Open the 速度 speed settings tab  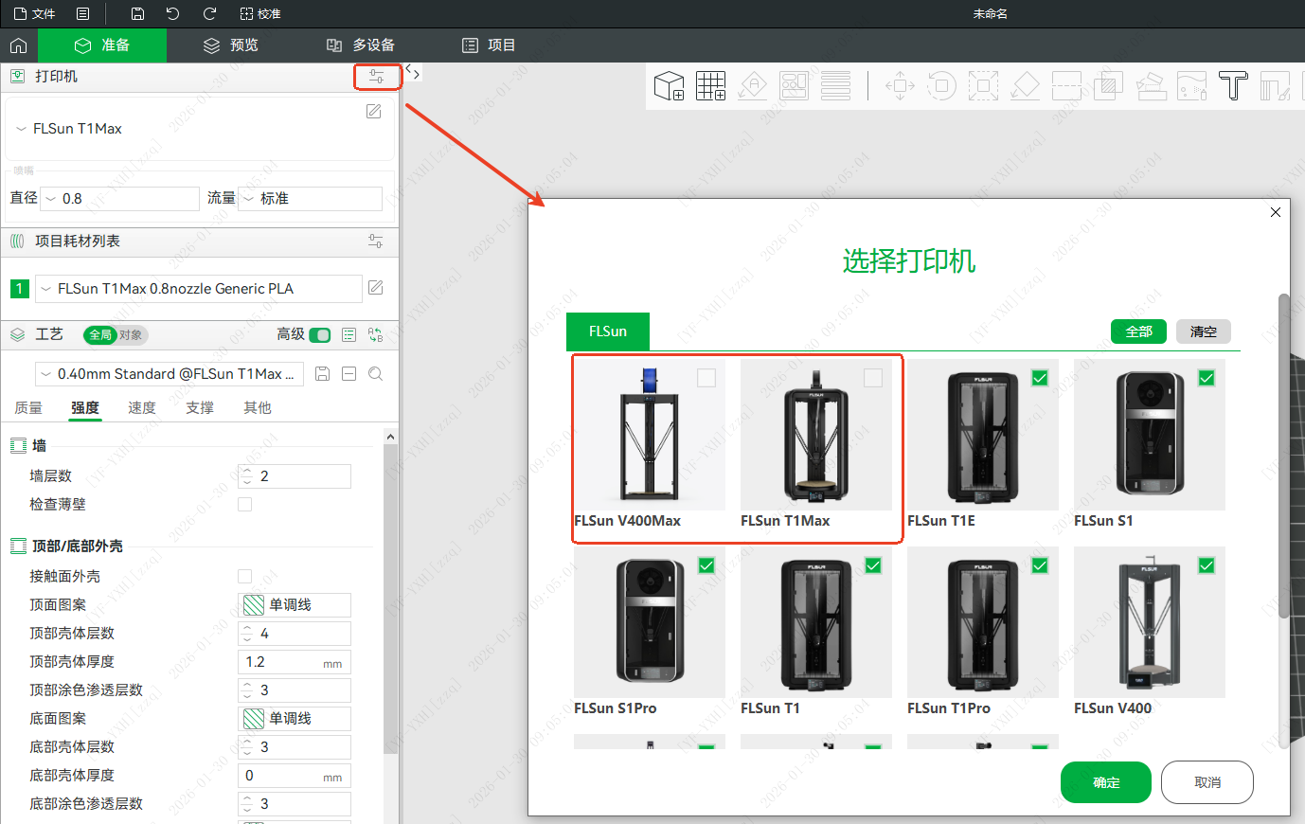pos(142,408)
